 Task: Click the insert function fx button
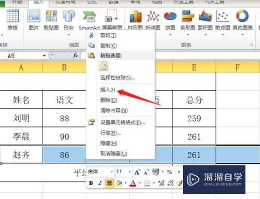coord(75,55)
